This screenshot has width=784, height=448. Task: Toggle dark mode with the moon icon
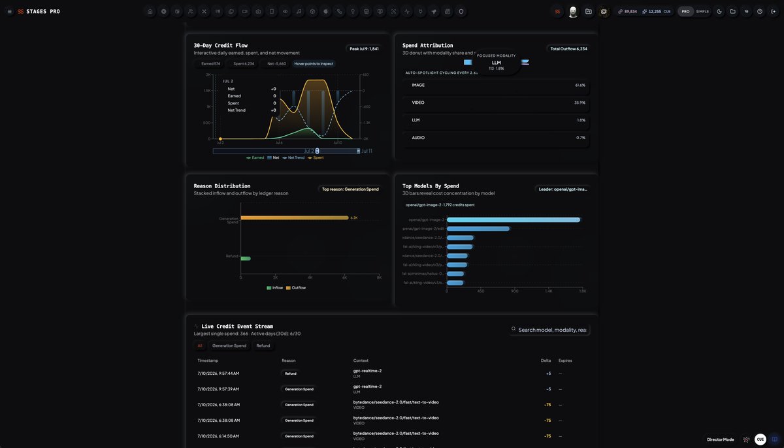[x=719, y=11]
